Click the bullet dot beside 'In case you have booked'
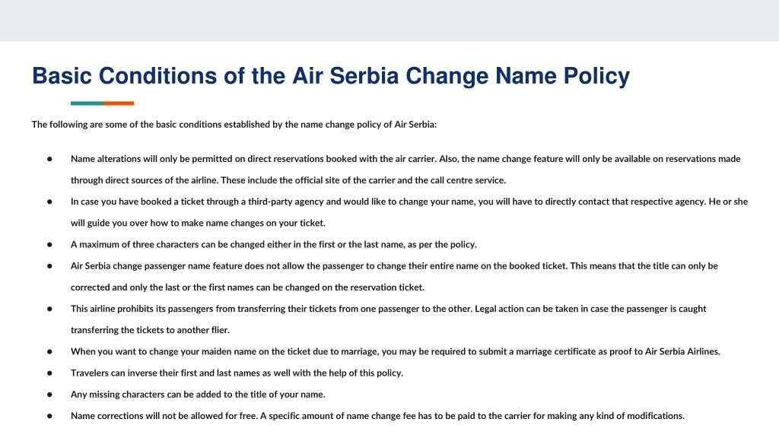The height and width of the screenshot is (438, 779). pos(49,202)
